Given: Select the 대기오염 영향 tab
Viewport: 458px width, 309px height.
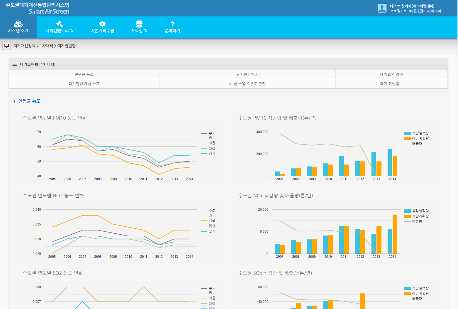Looking at the screenshot, I should coord(391,75).
